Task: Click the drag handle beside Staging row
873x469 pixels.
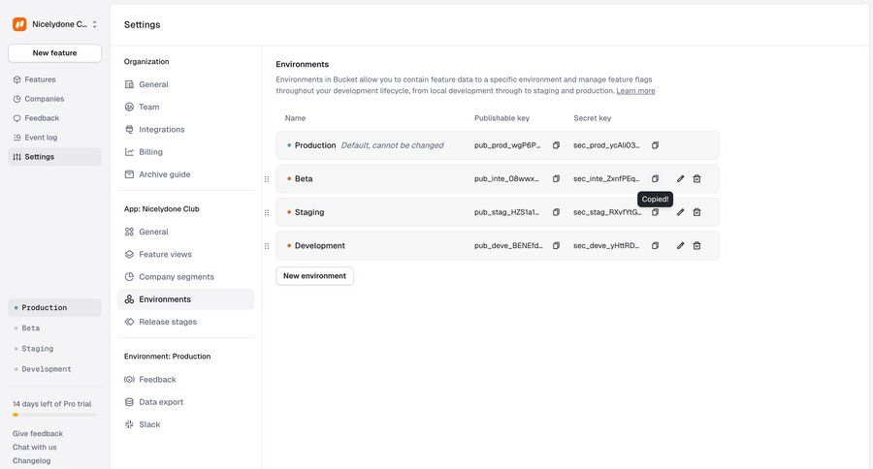Action: pyautogui.click(x=267, y=212)
